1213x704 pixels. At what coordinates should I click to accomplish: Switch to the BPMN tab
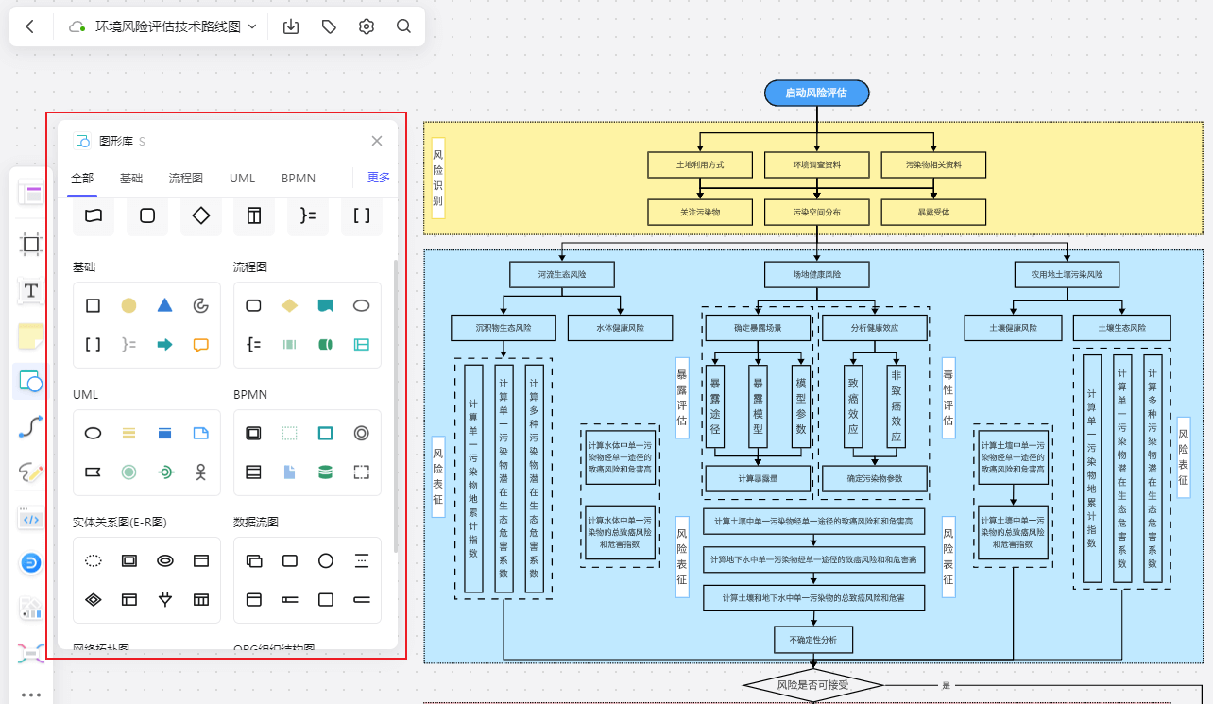299,178
